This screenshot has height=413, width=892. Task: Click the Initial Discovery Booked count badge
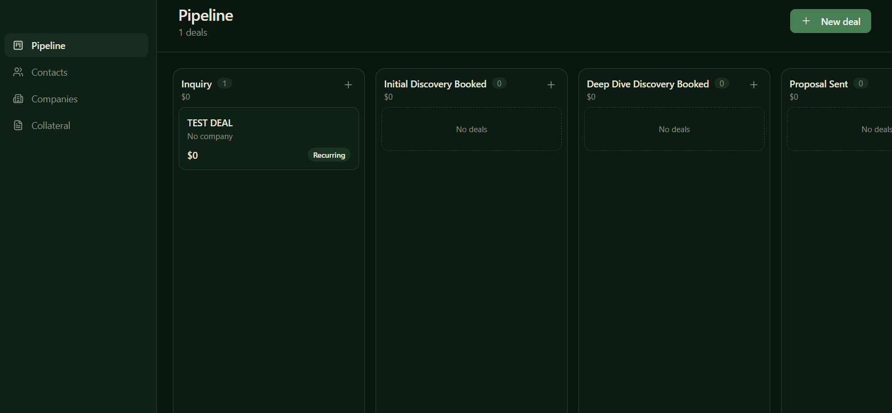[499, 83]
